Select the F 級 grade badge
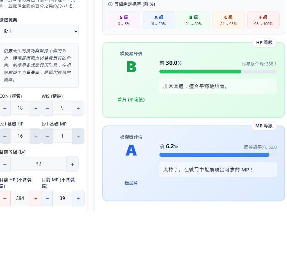This screenshot has width=287, height=266. click(x=263, y=20)
